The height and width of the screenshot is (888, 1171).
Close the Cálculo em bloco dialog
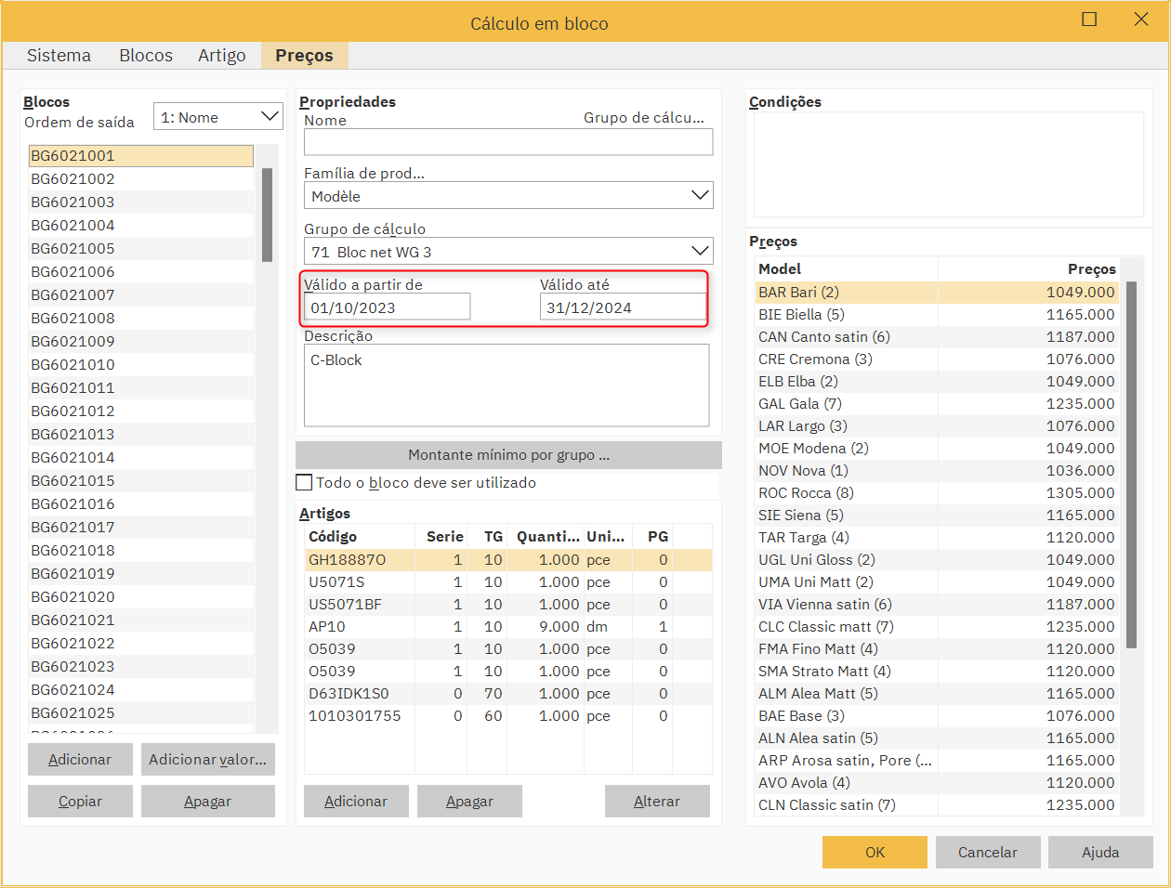pos(1141,20)
